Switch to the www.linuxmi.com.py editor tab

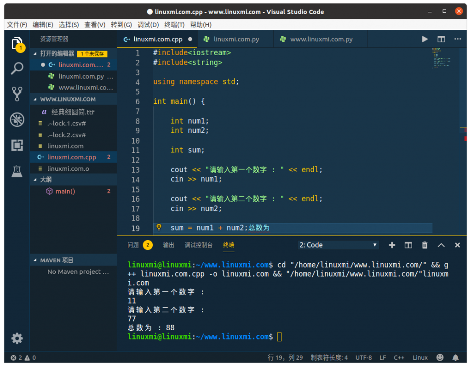coord(321,40)
